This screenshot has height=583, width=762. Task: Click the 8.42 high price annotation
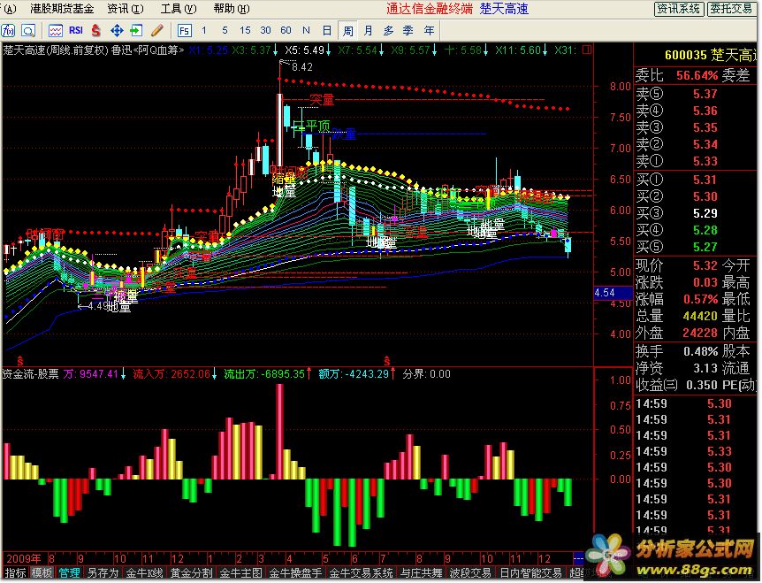coord(301,67)
